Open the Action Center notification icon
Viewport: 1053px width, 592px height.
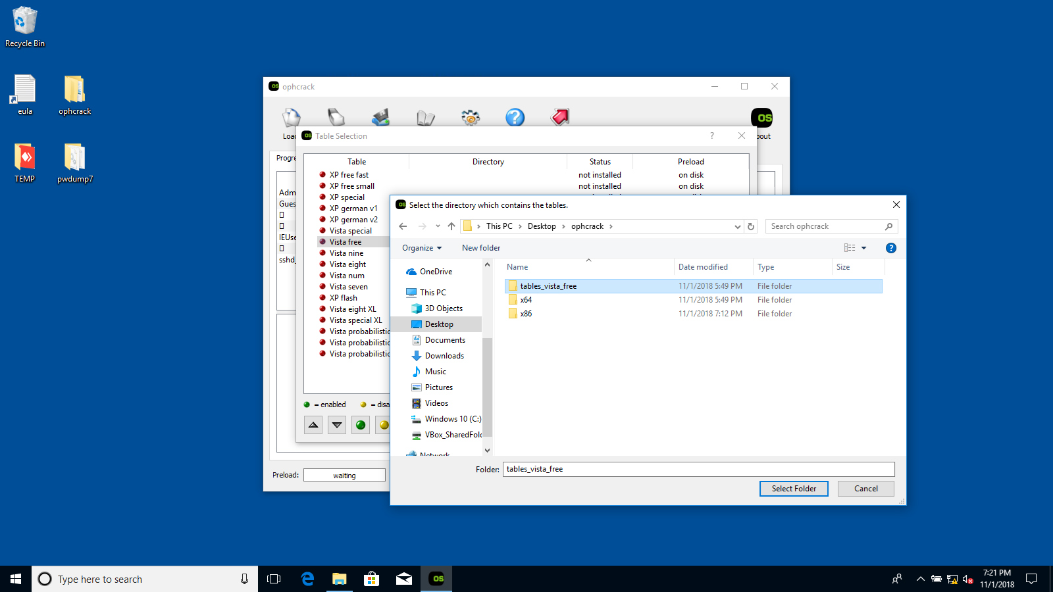coord(1031,579)
